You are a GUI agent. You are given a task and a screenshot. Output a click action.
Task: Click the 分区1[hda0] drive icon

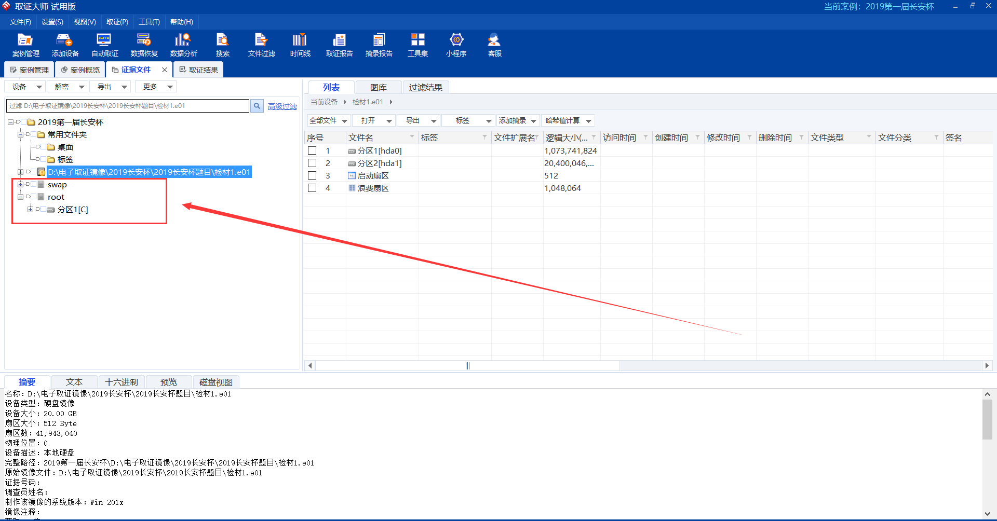click(352, 151)
